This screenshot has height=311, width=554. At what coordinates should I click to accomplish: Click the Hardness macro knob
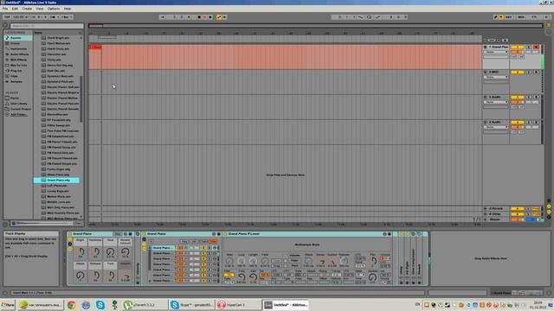[x=96, y=251]
